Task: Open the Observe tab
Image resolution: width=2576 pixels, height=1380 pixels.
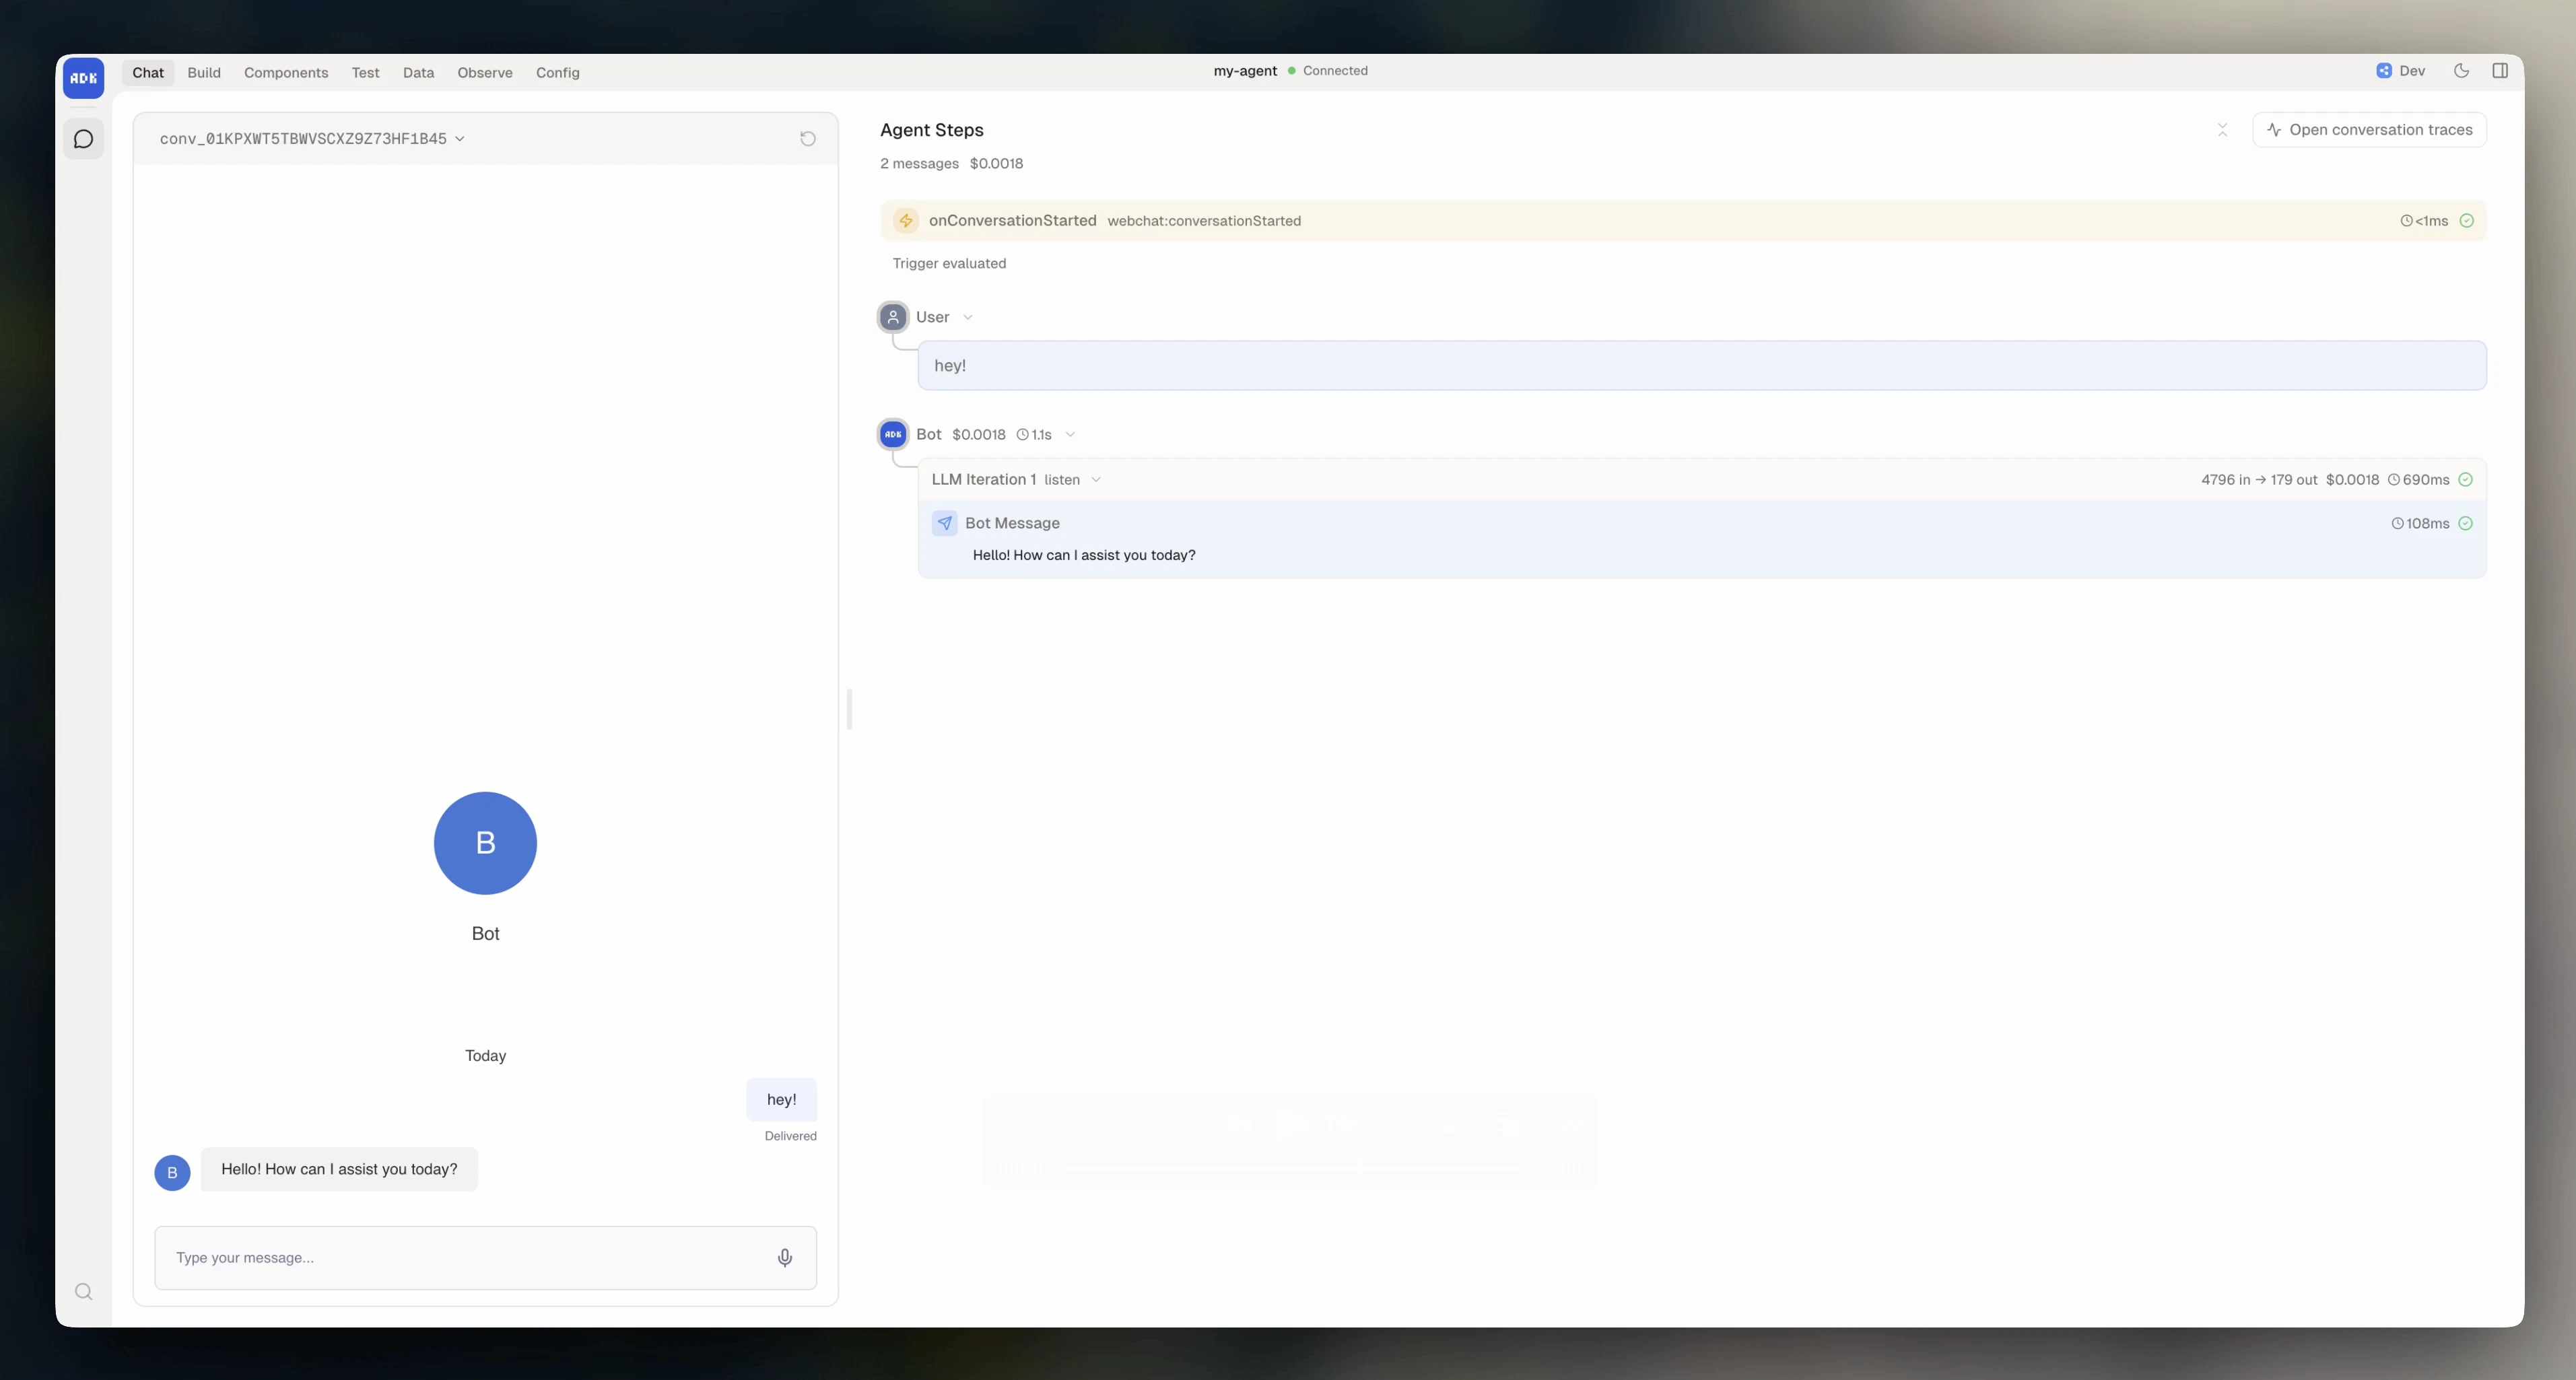Action: [x=485, y=72]
